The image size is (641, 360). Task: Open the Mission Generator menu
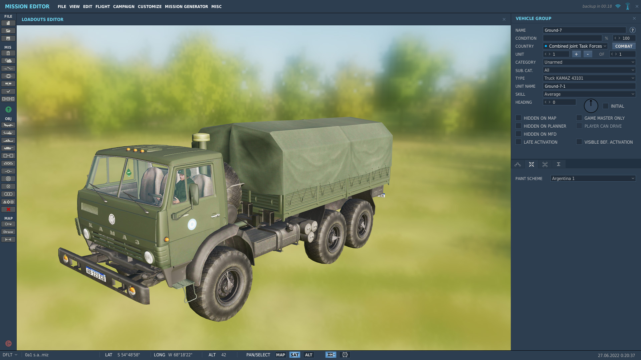(x=186, y=6)
